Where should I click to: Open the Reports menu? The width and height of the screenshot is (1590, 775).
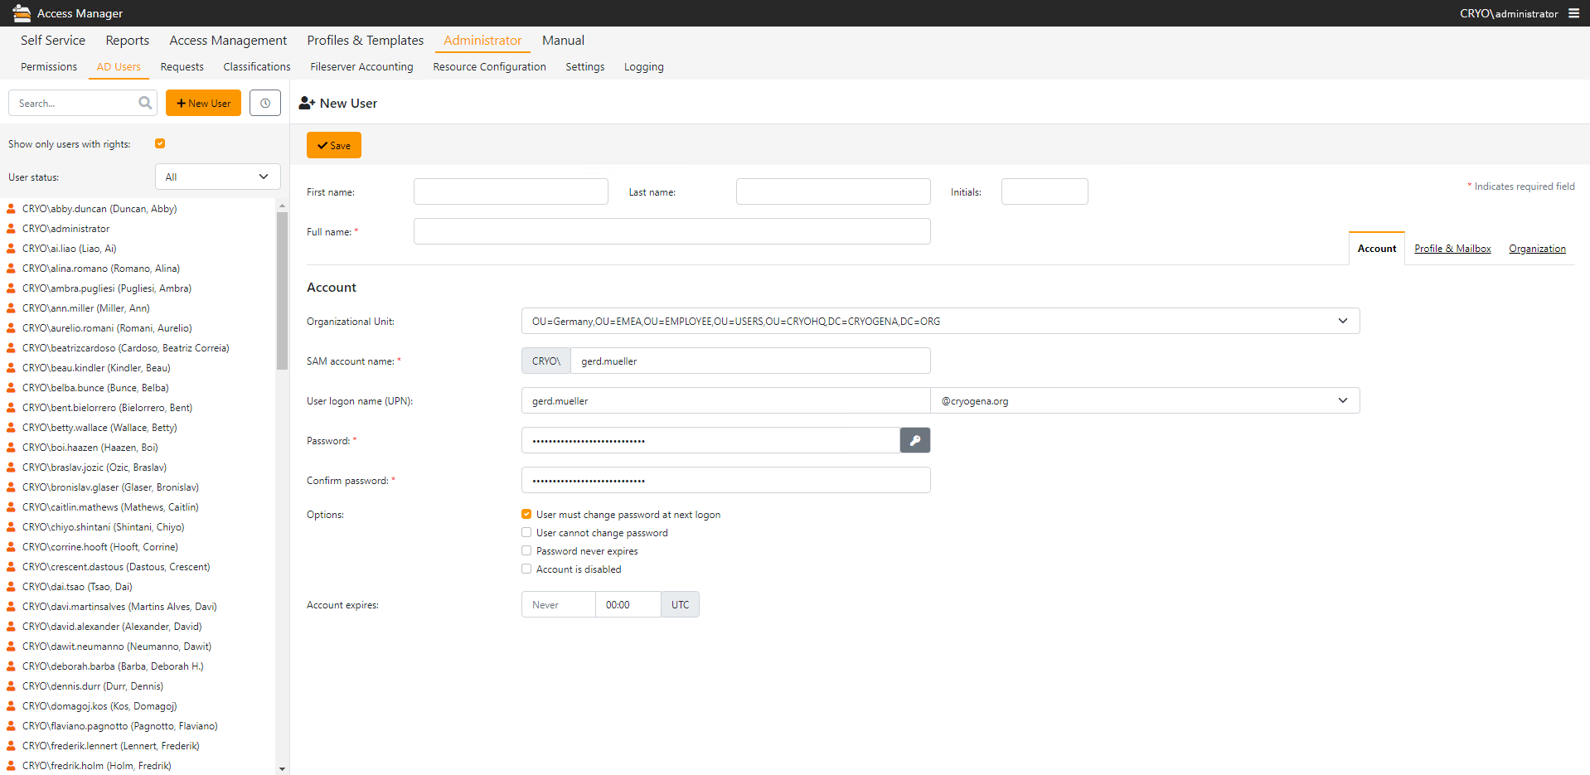(x=127, y=41)
